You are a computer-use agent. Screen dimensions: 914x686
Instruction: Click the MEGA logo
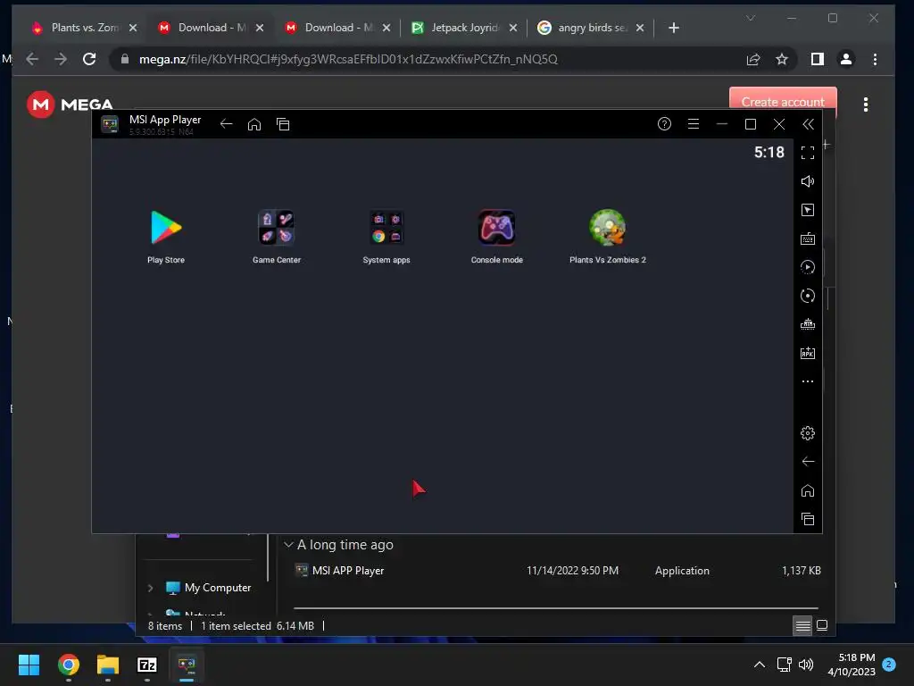70,105
